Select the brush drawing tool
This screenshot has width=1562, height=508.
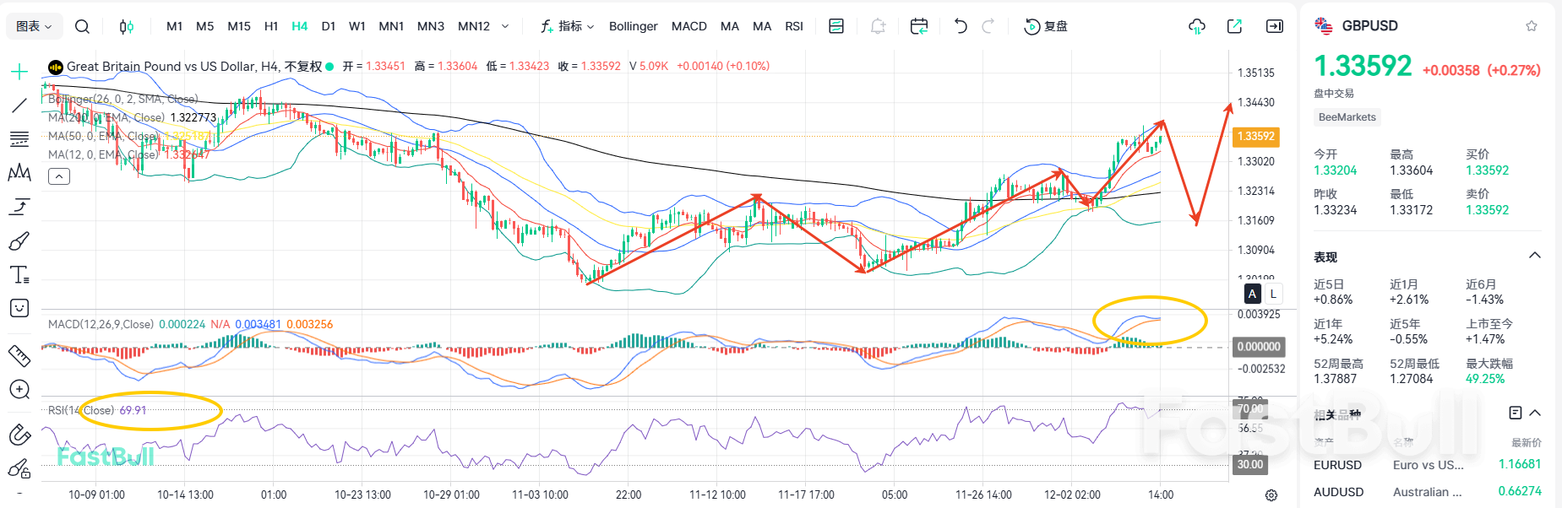pos(19,241)
